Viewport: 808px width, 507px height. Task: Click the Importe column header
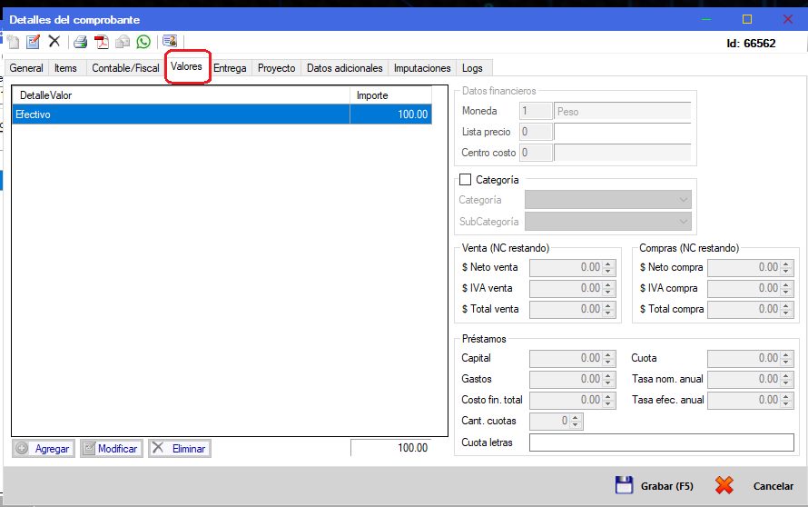[391, 94]
